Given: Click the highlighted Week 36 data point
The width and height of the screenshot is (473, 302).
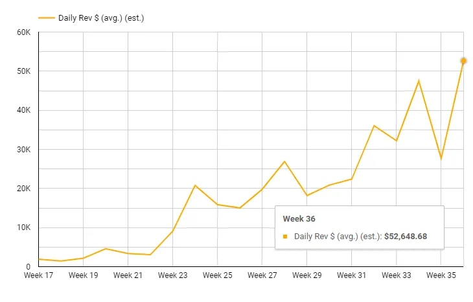Looking at the screenshot, I should point(463,61).
